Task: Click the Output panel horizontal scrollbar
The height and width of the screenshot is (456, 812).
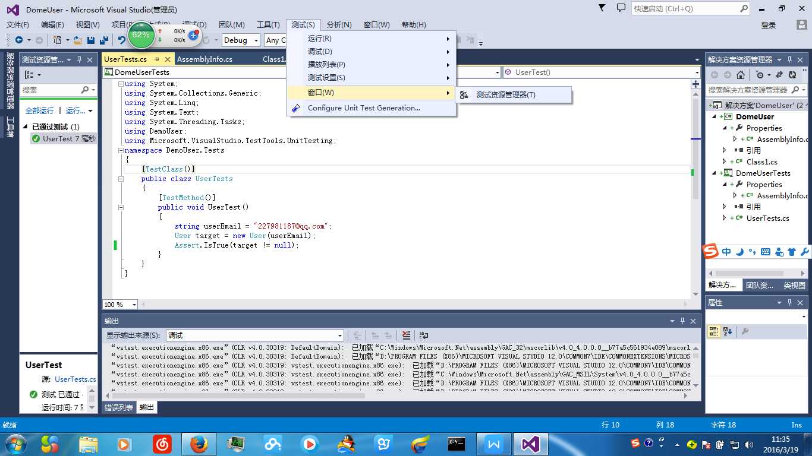Action: point(238,395)
